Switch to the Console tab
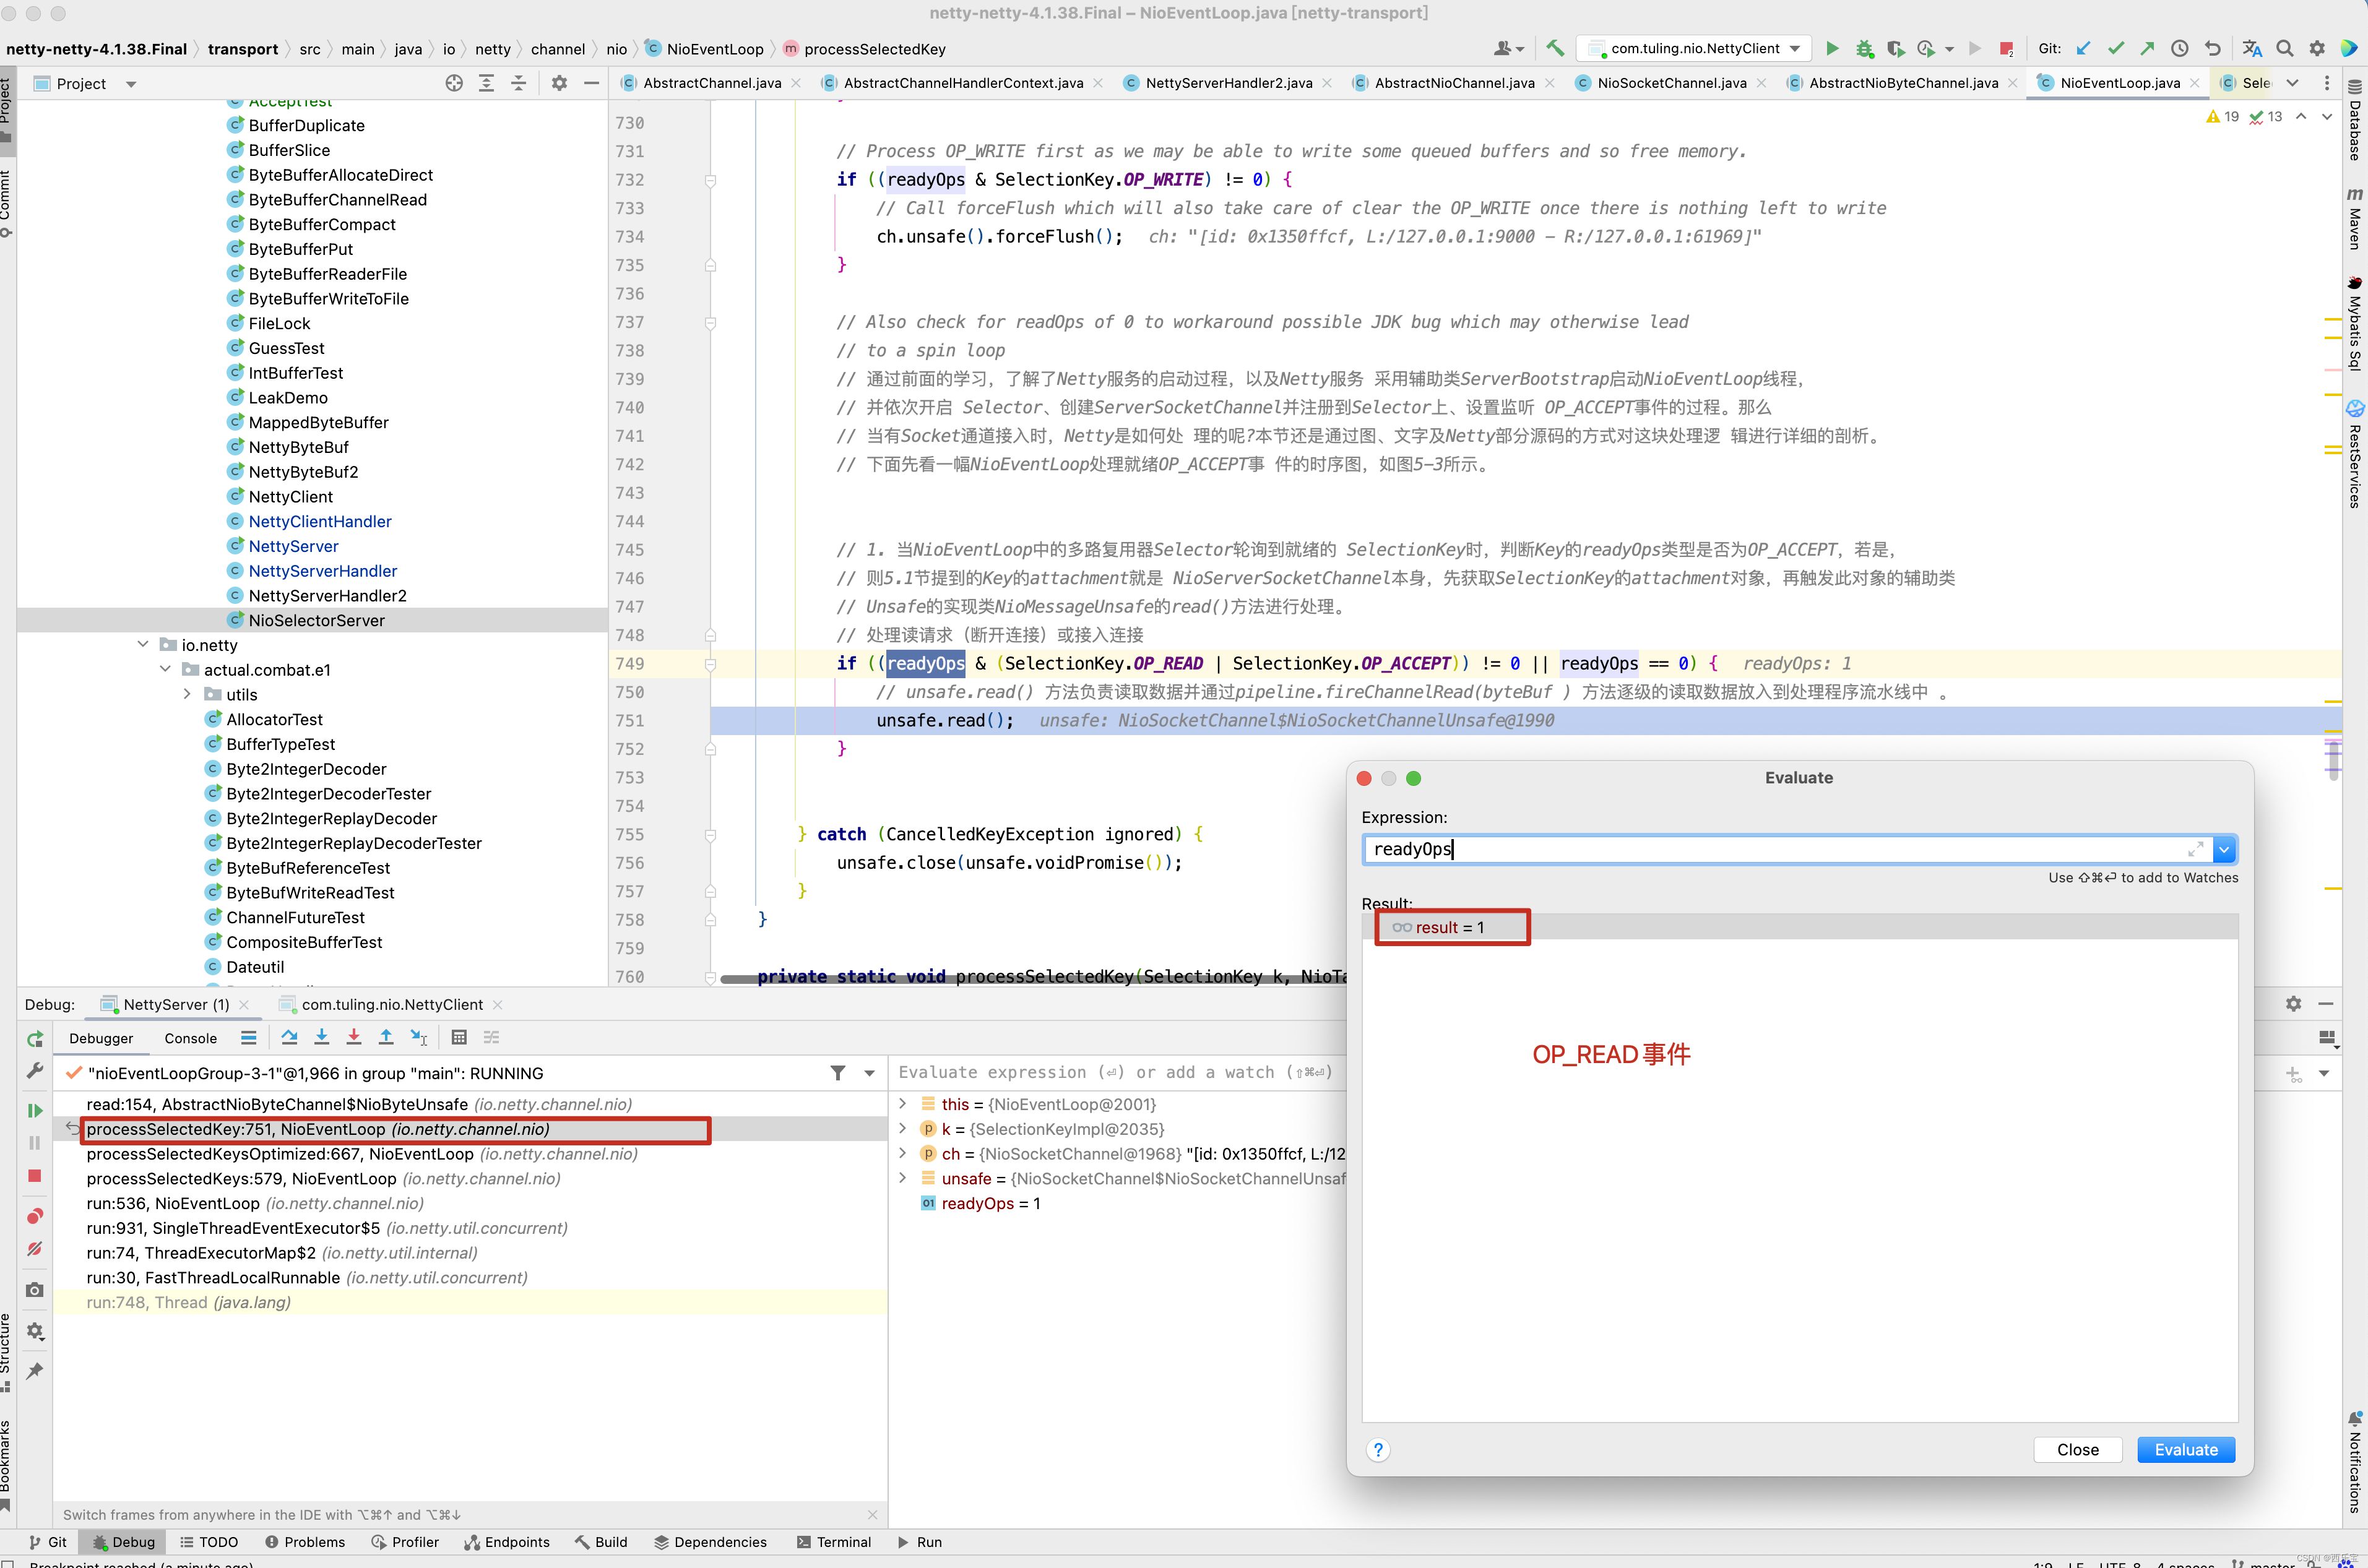Screen dimensions: 2368x1568 click(190, 1038)
